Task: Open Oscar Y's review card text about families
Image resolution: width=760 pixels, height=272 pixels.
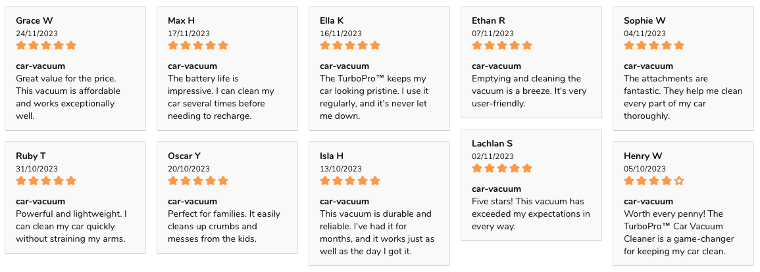Action: (x=224, y=227)
